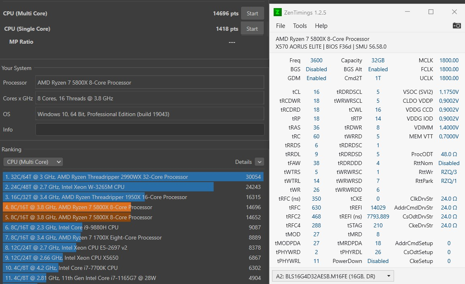Image resolution: width=465 pixels, height=284 pixels.
Task: Start the CPU Multi Core benchmark
Action: point(253,13)
